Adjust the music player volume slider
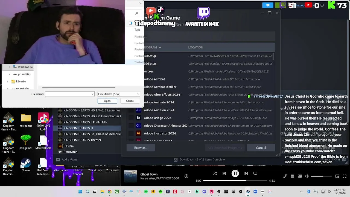The height and width of the screenshot is (197, 350). [x=321, y=176]
